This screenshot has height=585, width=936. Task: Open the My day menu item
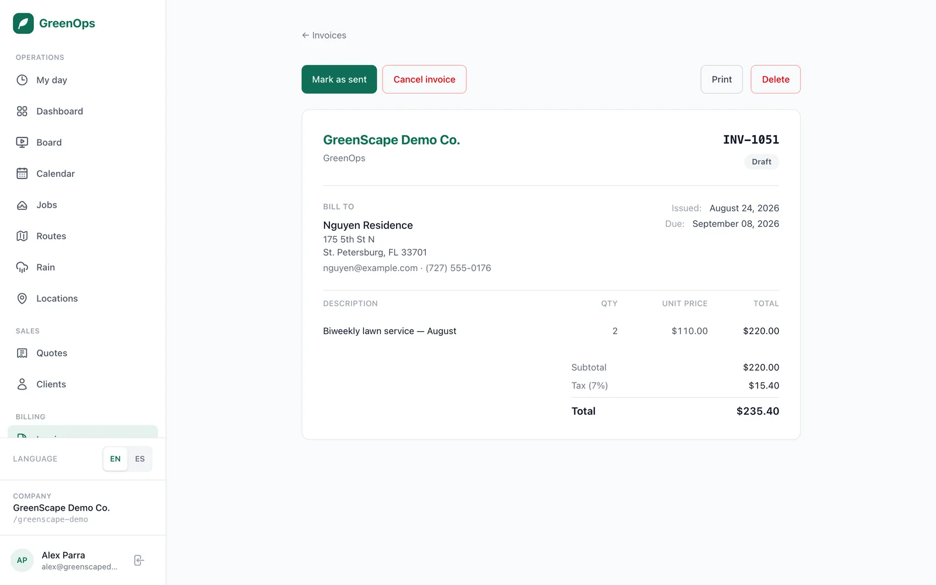coord(83,80)
